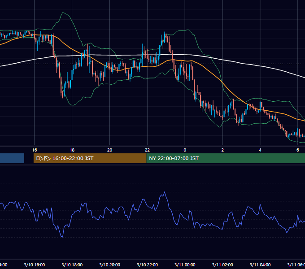
Task: Click the '0' hour label on price chart axis
Action: point(185,150)
